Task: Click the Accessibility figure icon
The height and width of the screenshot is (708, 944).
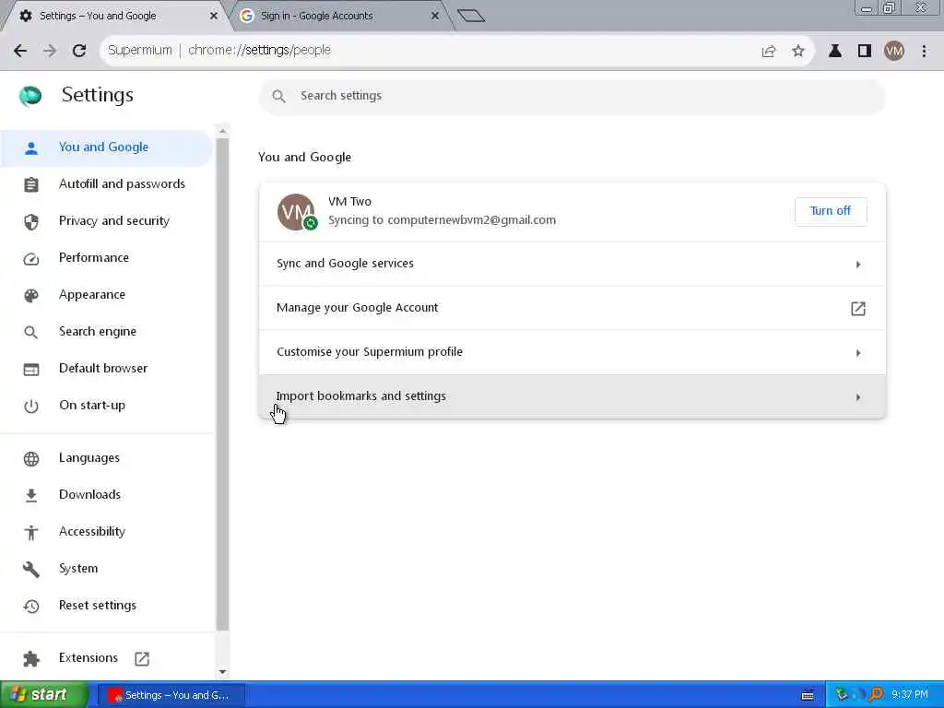Action: pos(30,532)
